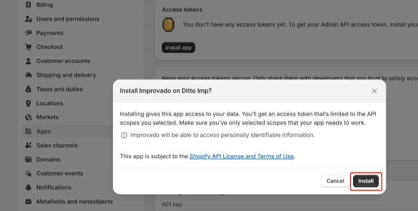
Task: Click the Notifications bell icon
Action: coord(28,188)
